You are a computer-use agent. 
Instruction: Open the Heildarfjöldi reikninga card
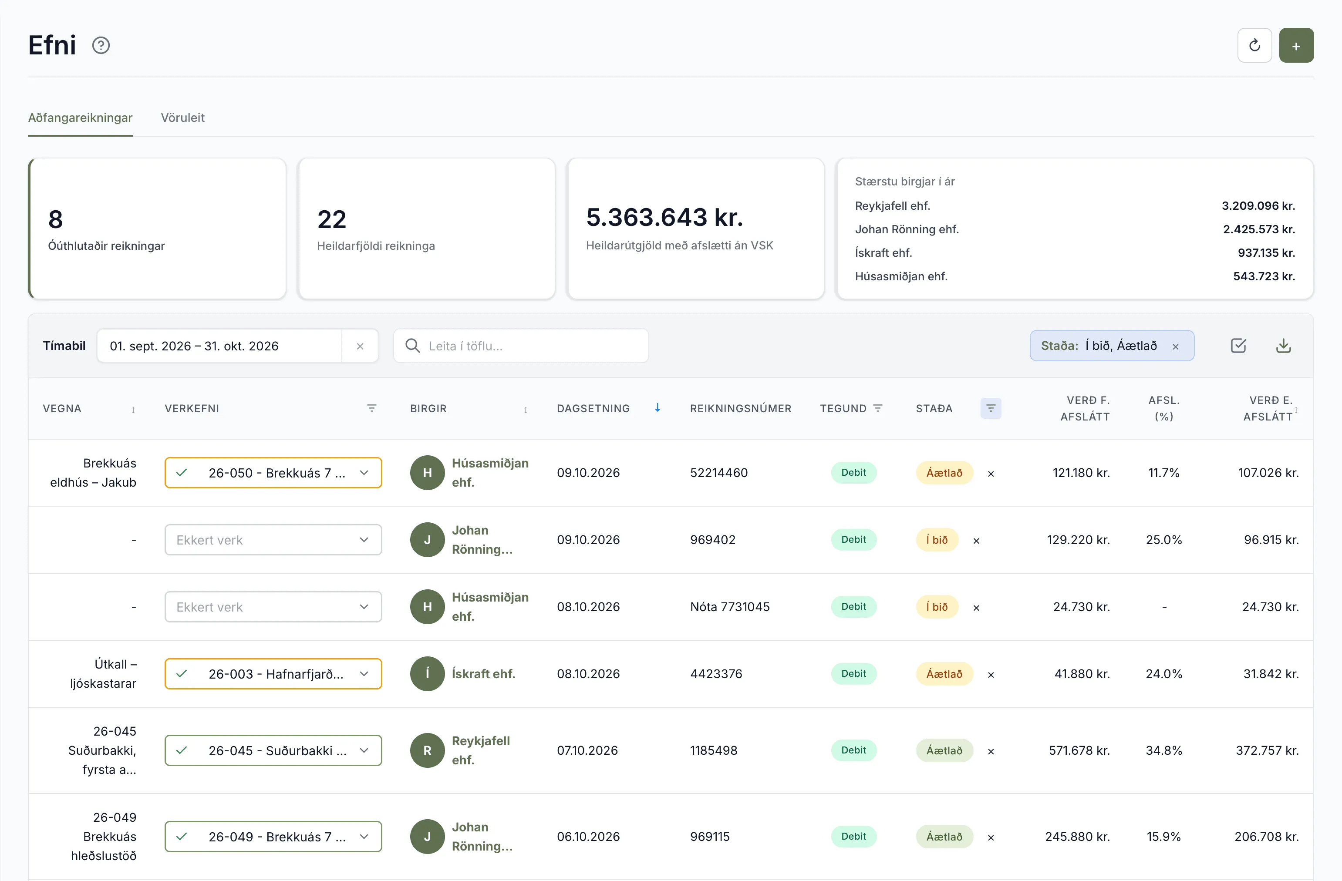(x=427, y=229)
